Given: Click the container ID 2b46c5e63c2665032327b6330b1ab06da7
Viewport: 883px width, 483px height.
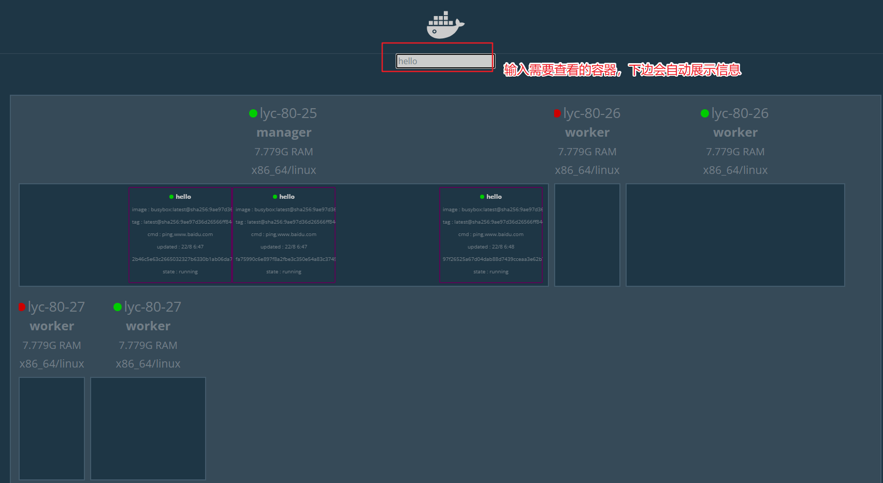Looking at the screenshot, I should tap(182, 259).
